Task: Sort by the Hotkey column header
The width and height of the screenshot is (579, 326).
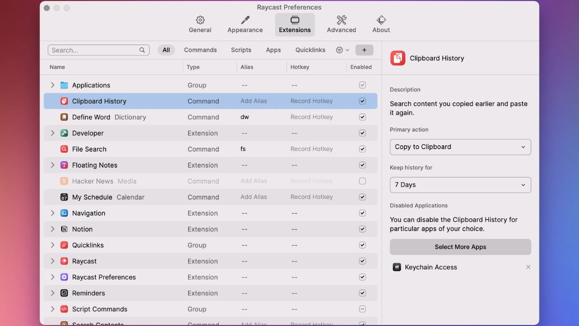Action: coord(300,67)
